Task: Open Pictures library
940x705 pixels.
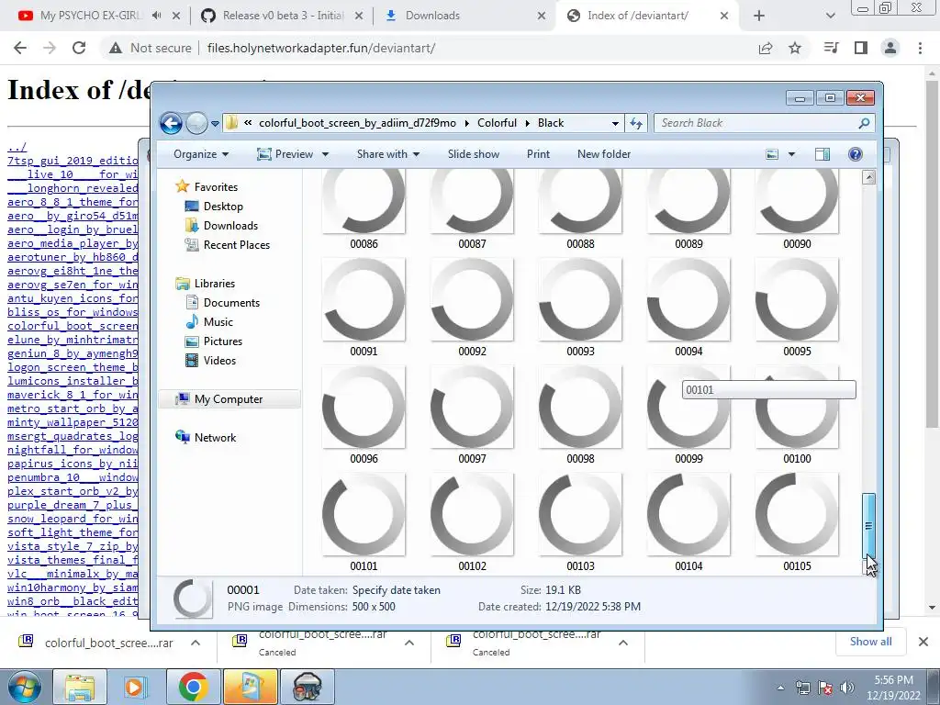Action: (223, 341)
